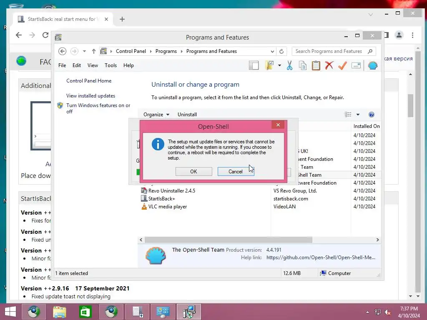Click the horizontal scrollbar in program list
The width and height of the screenshot is (427, 320).
[228, 240]
